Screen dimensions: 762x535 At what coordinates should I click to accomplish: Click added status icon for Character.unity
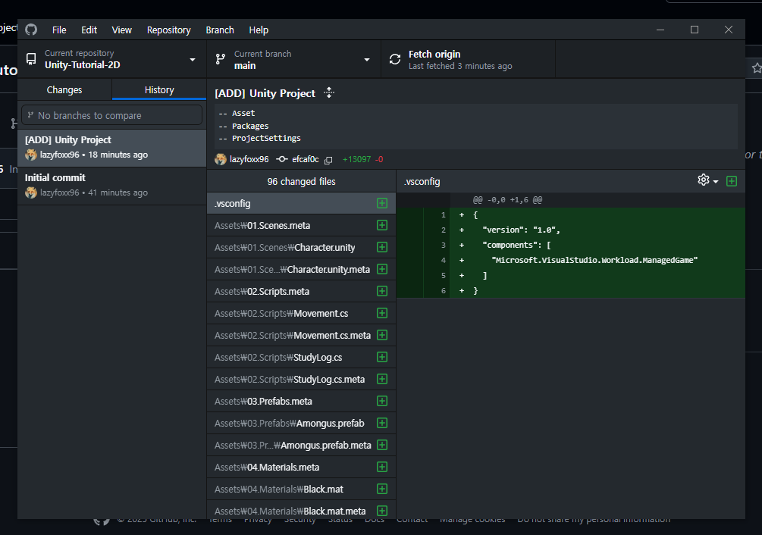[382, 247]
